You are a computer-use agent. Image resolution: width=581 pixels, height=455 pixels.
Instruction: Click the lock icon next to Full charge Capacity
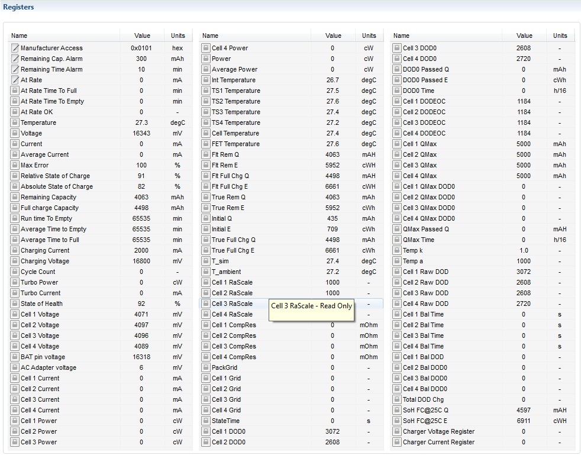15,208
